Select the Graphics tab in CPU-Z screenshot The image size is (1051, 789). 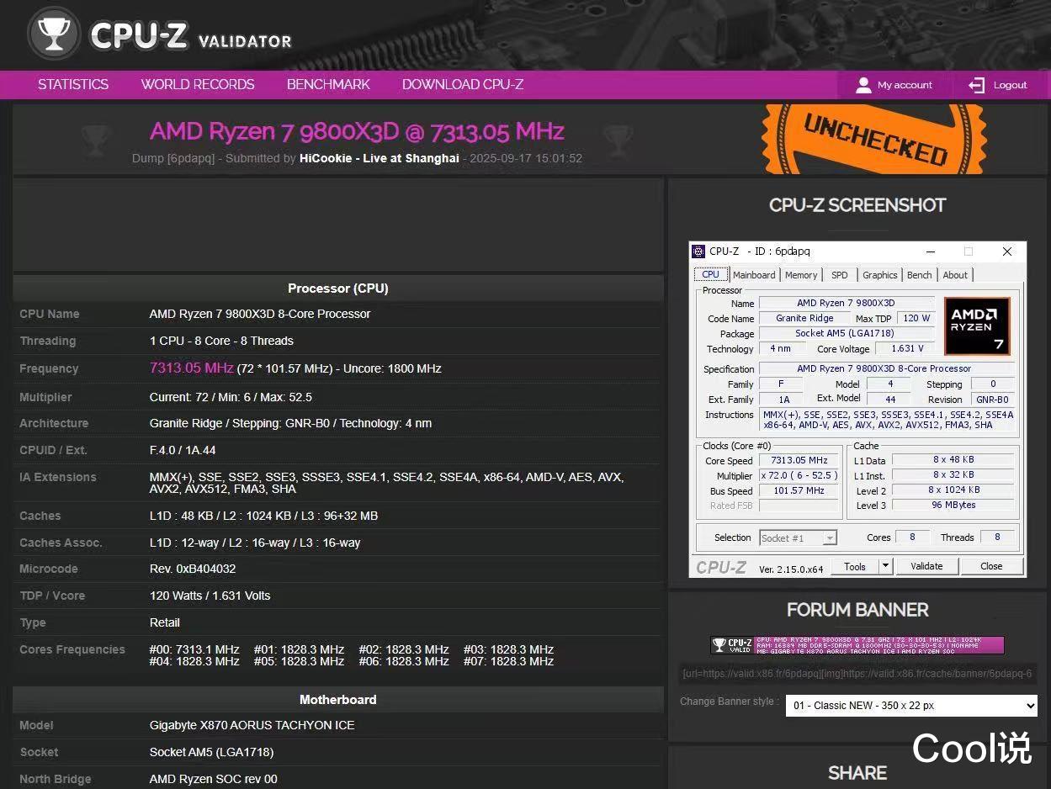coord(880,275)
